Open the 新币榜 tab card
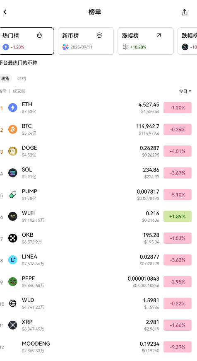The width and height of the screenshot is (197, 361). pos(86,41)
